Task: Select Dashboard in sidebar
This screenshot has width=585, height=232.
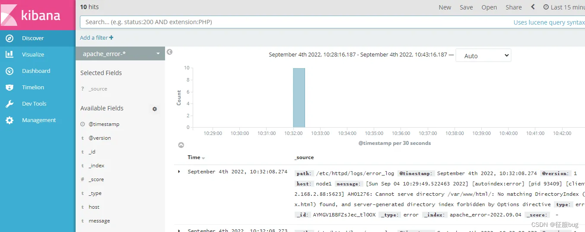Action: pos(36,71)
